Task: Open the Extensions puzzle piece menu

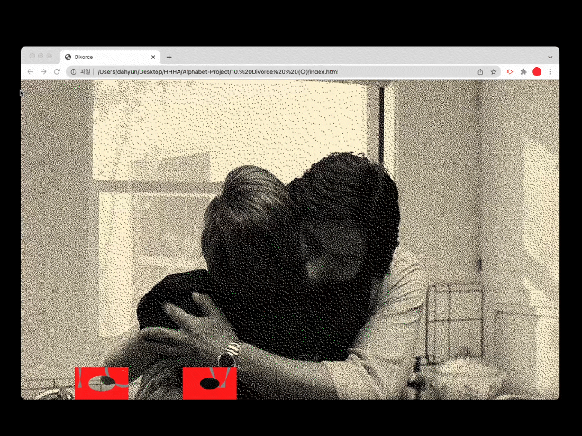Action: [x=523, y=72]
